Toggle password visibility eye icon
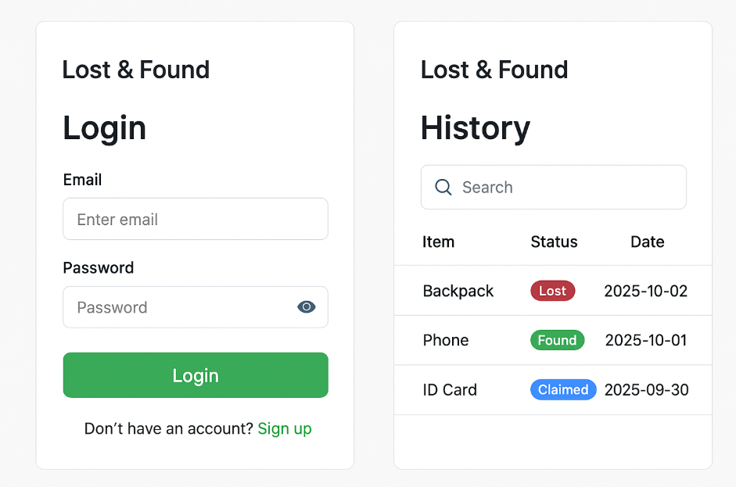Screen dimensions: 736x487 tap(307, 307)
